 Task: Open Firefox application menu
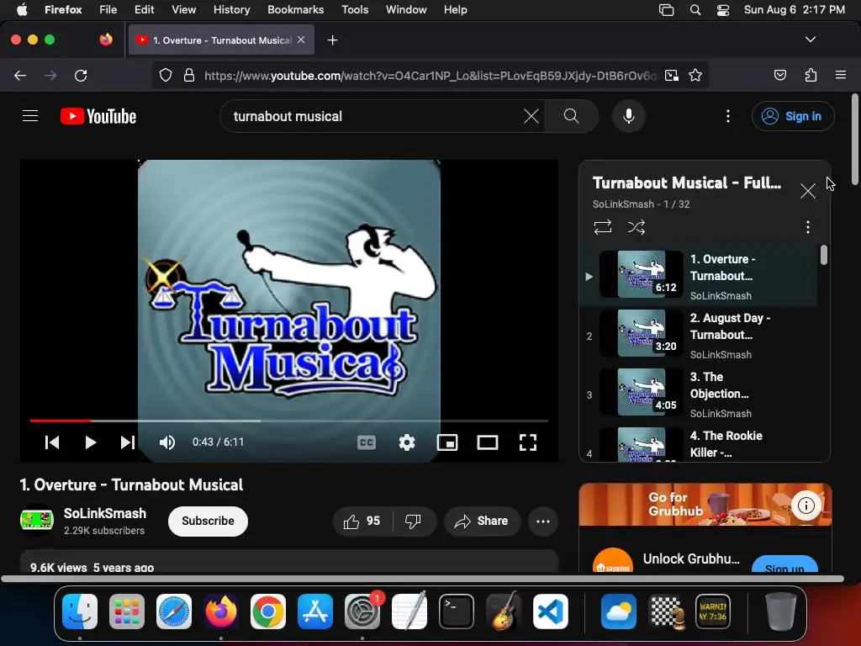[840, 75]
